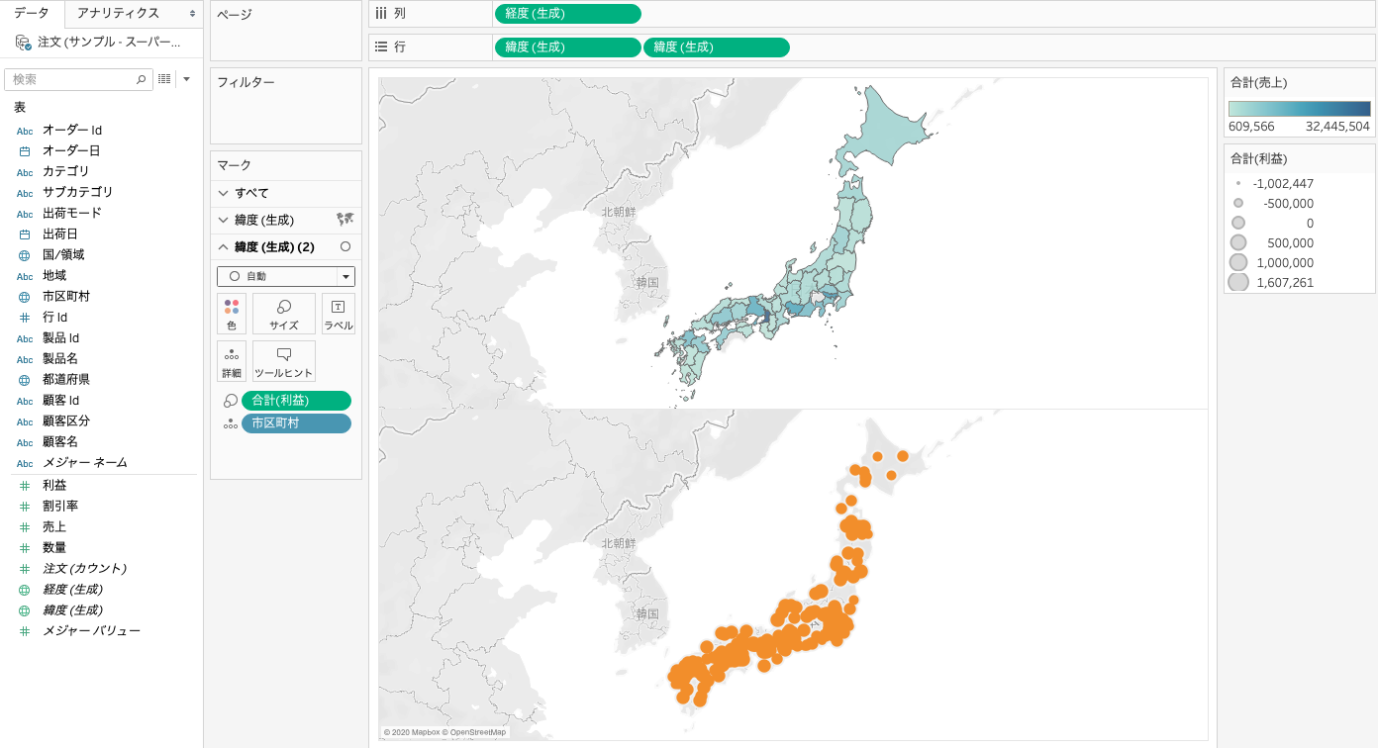Click the list view icon next to search
1378x748 pixels.
tap(164, 79)
